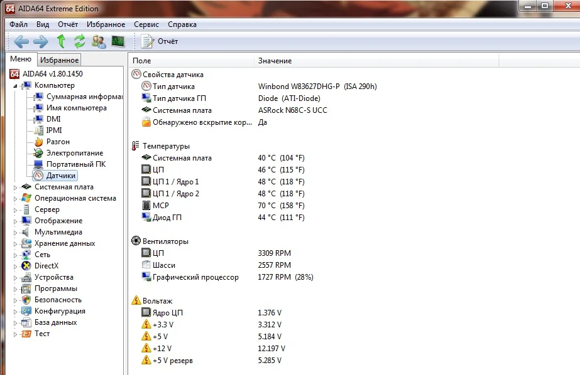Click the Вентиляторы fan group icon
The height and width of the screenshot is (375, 580).
pyautogui.click(x=136, y=241)
